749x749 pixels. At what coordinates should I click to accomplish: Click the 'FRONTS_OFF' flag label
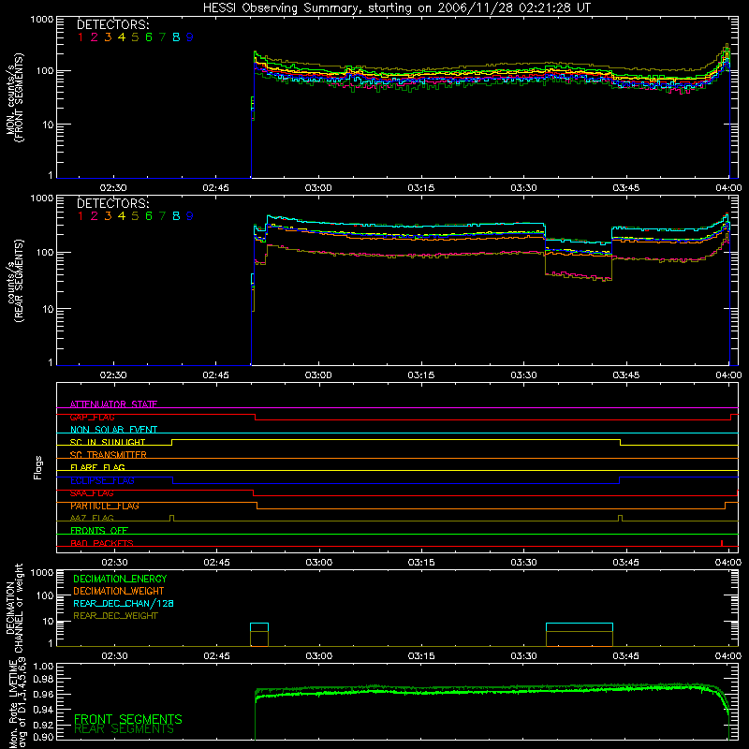[99, 531]
